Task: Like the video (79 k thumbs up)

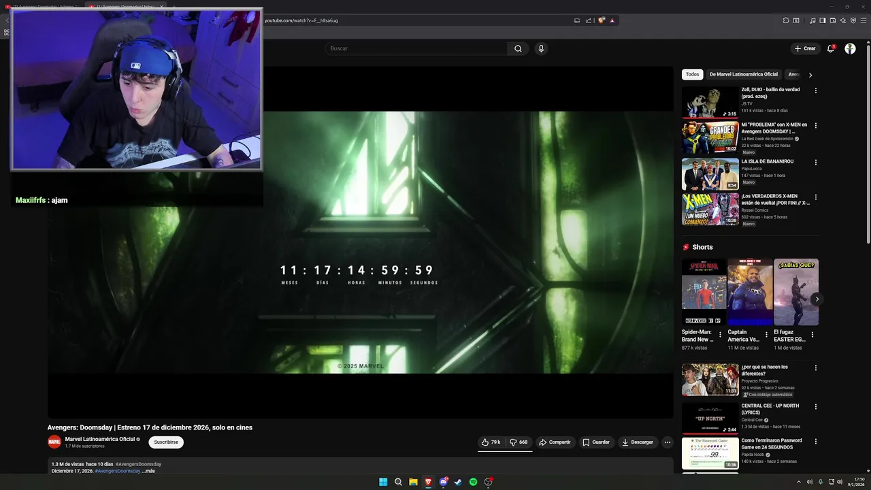Action: click(491, 442)
